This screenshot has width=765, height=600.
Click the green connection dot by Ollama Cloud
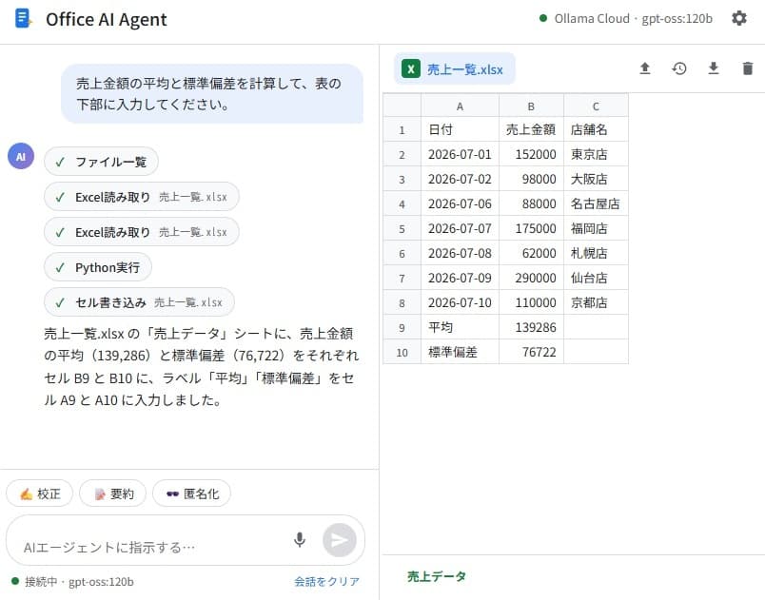pyautogui.click(x=543, y=18)
